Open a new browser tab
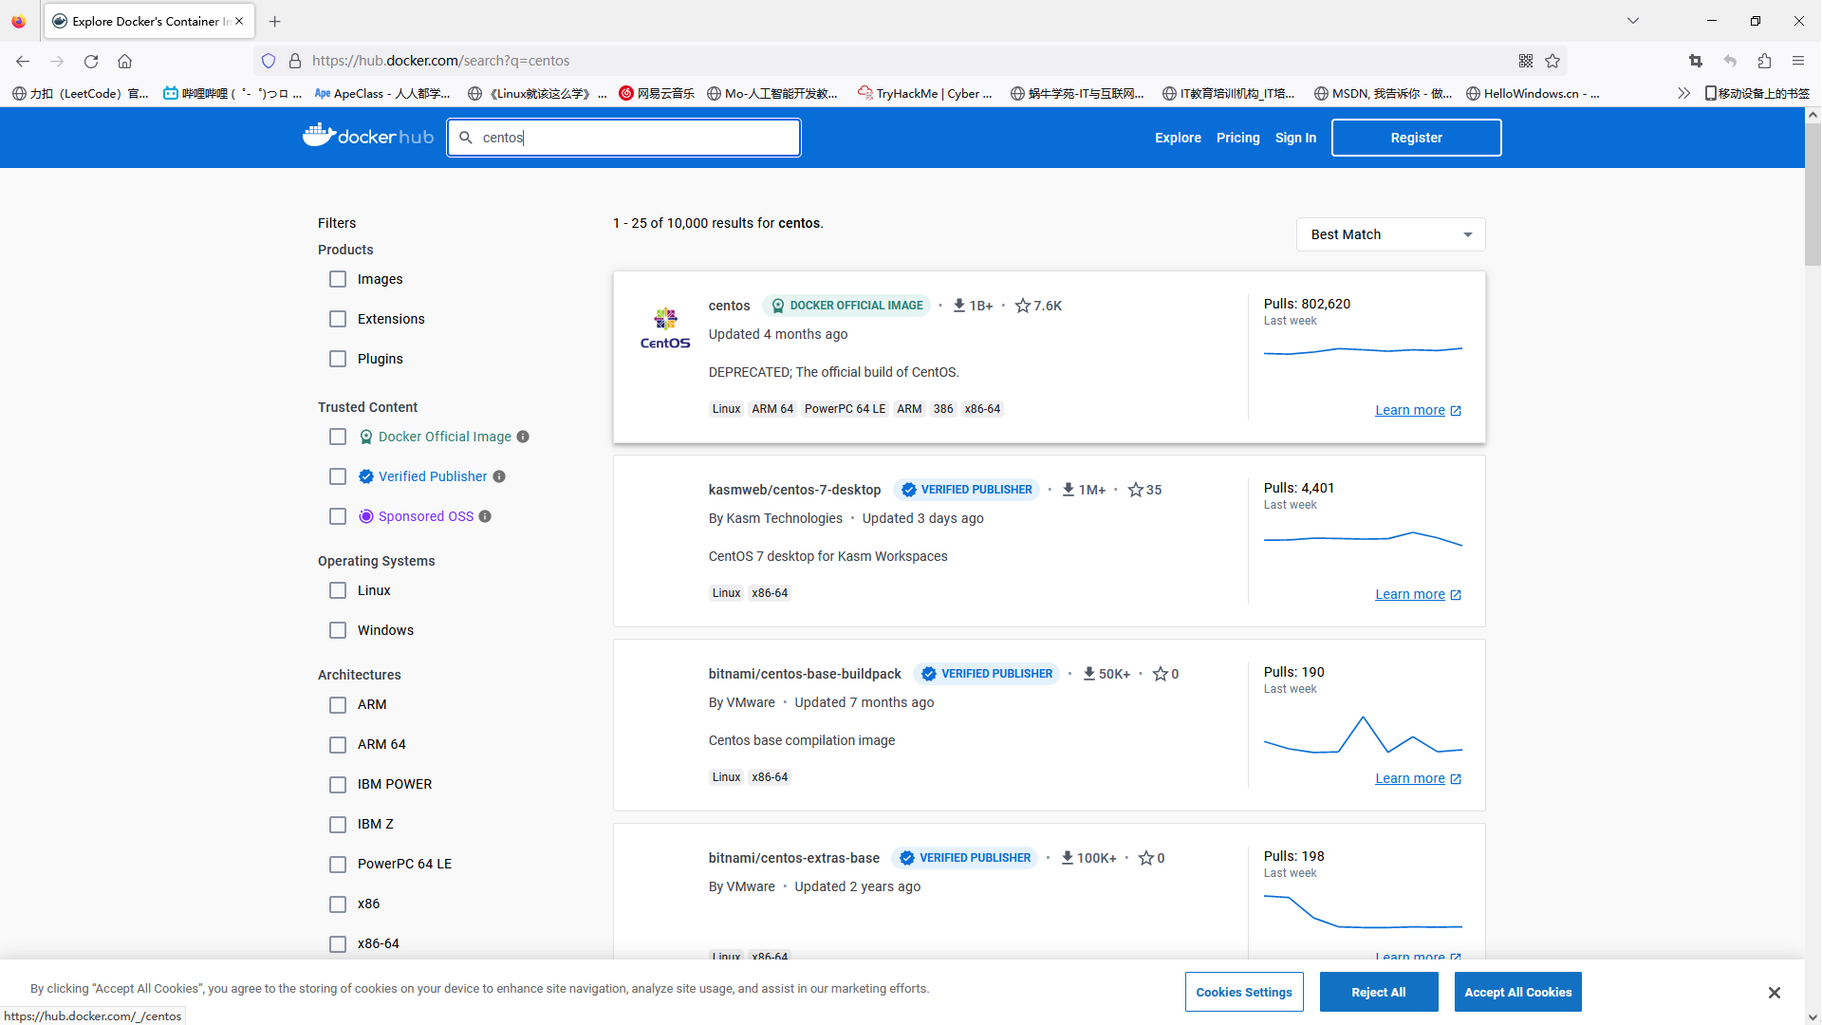The height and width of the screenshot is (1025, 1822). coord(275,21)
